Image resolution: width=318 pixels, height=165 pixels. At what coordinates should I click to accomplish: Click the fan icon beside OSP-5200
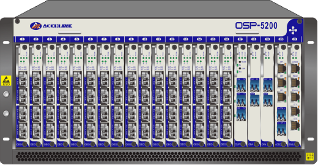pos(293,30)
